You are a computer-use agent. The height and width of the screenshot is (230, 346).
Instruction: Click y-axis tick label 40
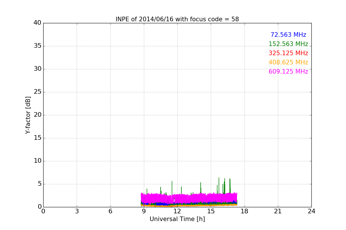(37, 23)
